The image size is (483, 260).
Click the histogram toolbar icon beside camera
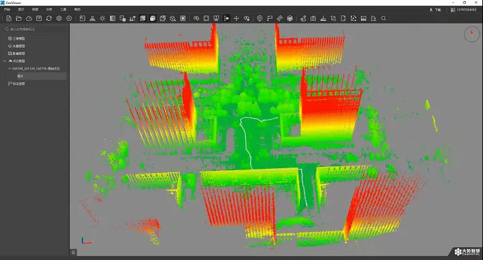[x=323, y=19]
